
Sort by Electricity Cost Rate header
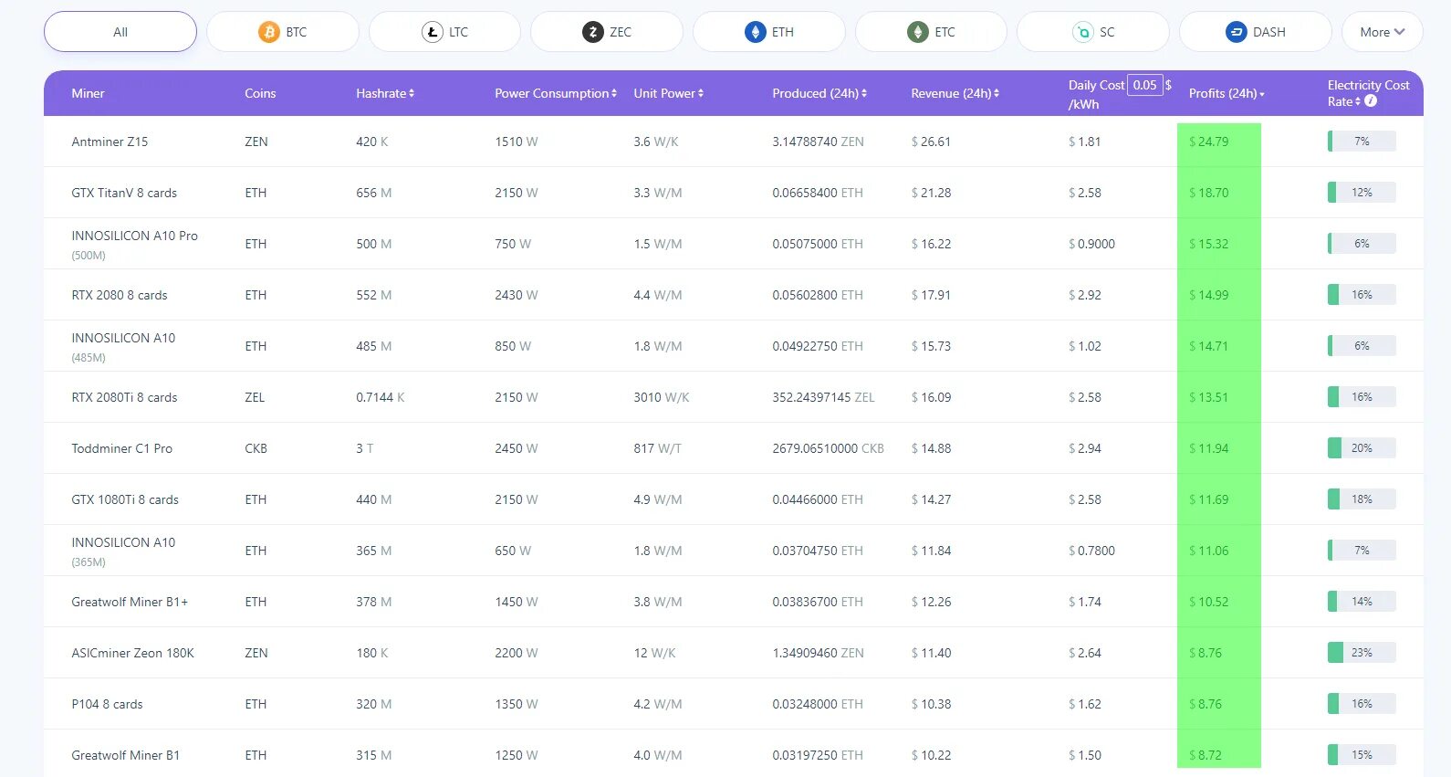1368,93
